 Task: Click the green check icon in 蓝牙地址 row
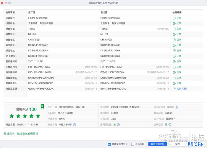(x=174, y=45)
